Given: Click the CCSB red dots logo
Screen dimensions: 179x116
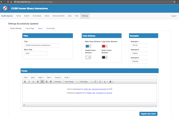Looking at the screenshot, I should [x=5, y=8].
